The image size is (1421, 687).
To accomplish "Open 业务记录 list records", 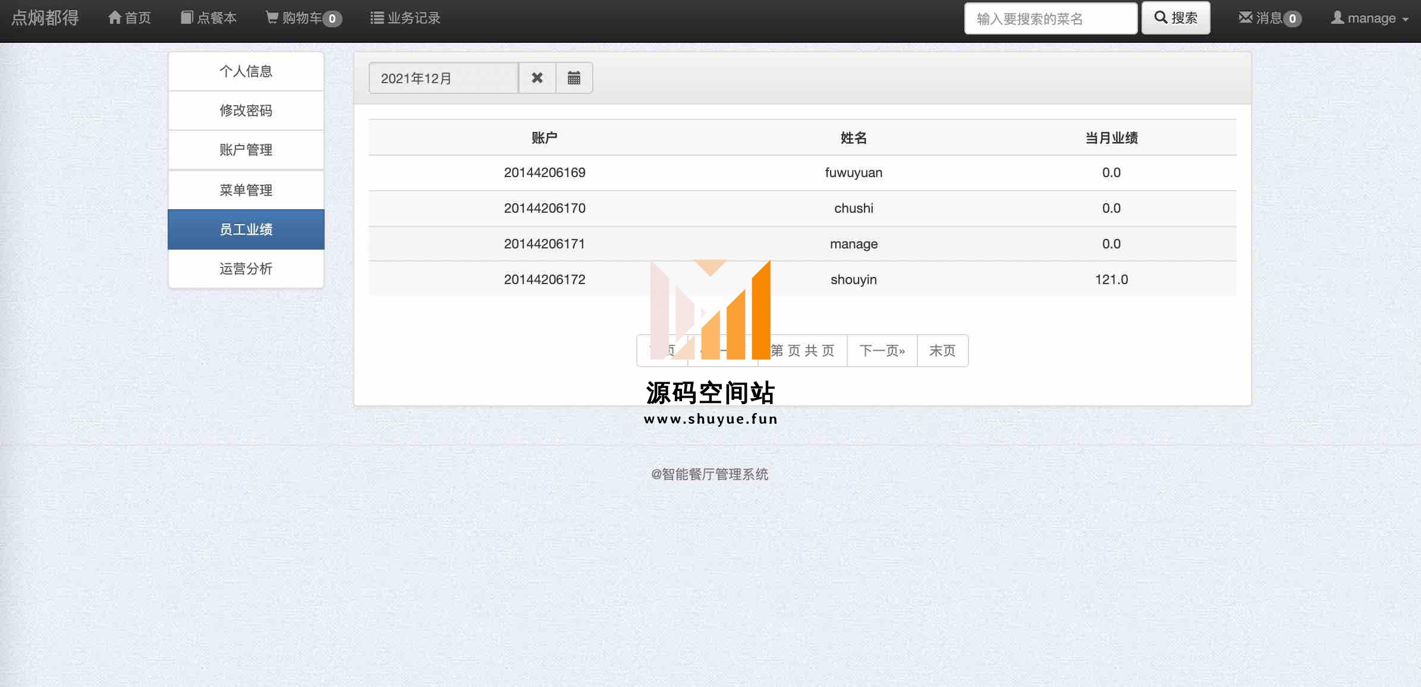I will point(405,18).
